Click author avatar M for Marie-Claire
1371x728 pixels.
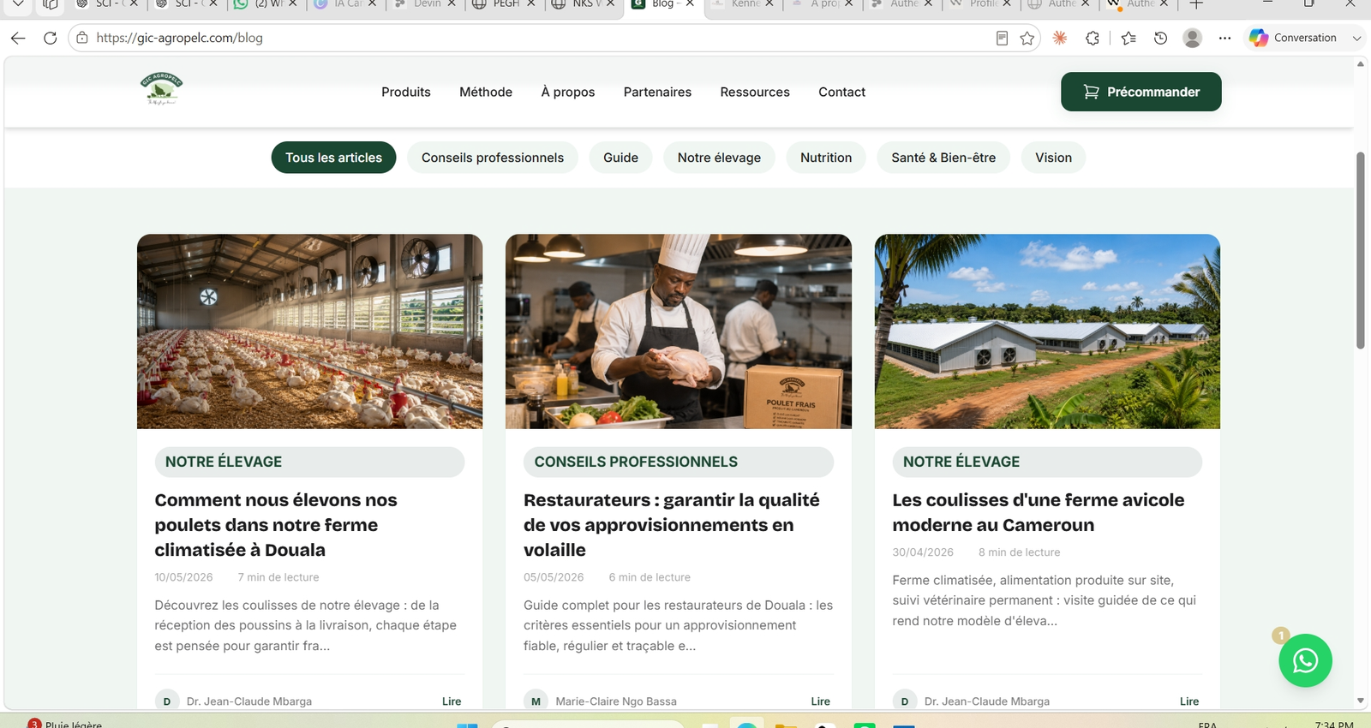coord(536,701)
